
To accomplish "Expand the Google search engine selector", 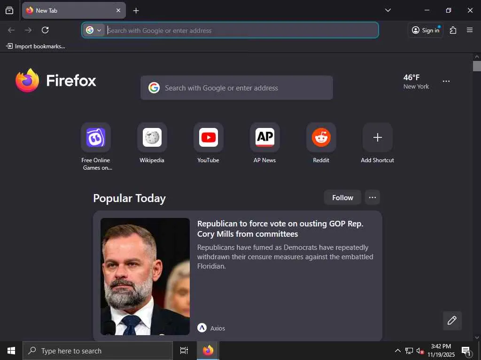I will (x=93, y=30).
